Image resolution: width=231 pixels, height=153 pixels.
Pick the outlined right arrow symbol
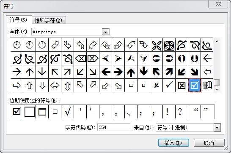point(16,85)
